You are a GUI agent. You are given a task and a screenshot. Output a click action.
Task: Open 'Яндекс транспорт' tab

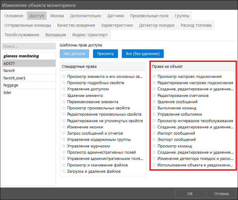90,35
